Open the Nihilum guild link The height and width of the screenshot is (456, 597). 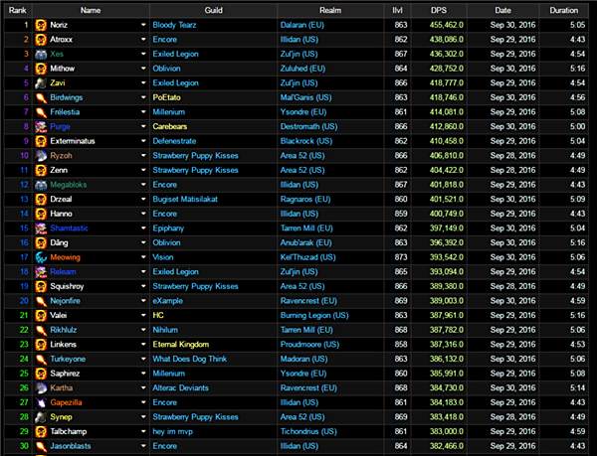165,330
